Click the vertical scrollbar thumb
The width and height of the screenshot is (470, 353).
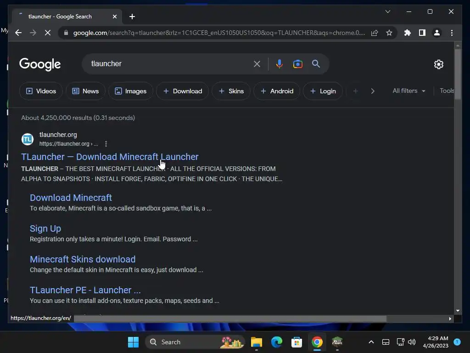point(458,74)
